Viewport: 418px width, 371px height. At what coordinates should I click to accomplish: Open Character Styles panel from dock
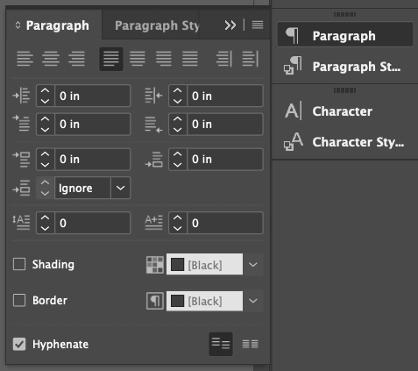(345, 142)
